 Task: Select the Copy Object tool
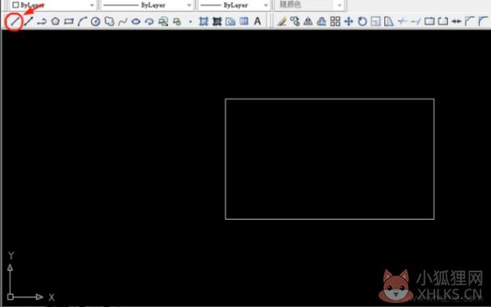tap(294, 21)
